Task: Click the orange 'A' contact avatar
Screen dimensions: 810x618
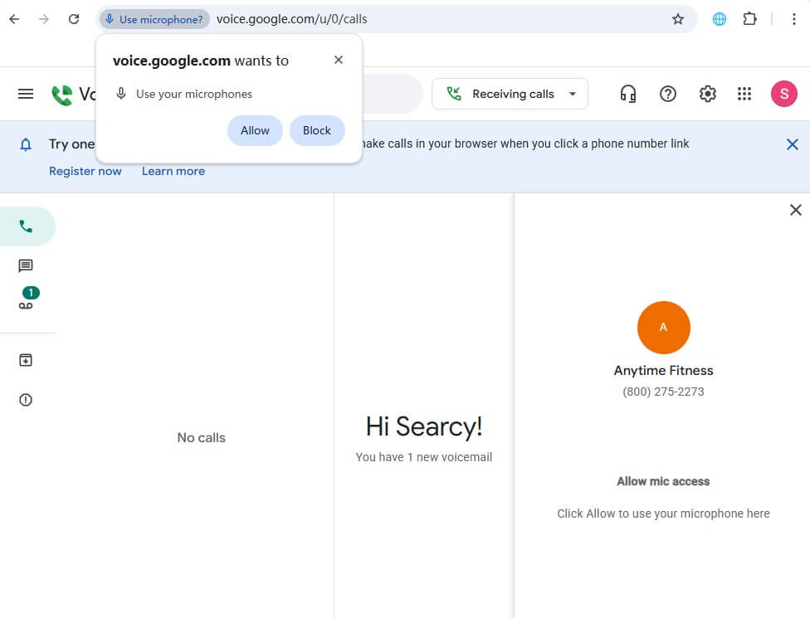Action: point(663,328)
